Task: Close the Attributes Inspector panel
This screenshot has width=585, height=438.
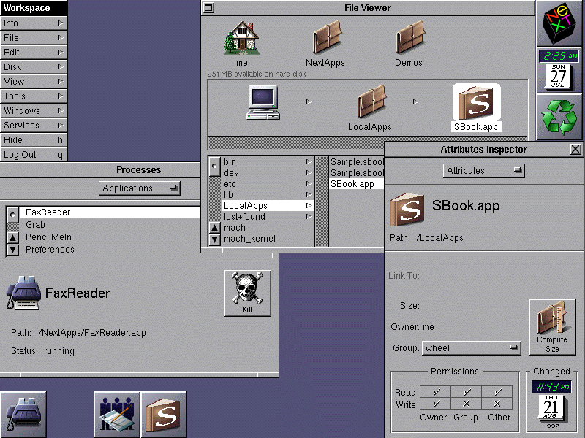Action: coord(575,150)
